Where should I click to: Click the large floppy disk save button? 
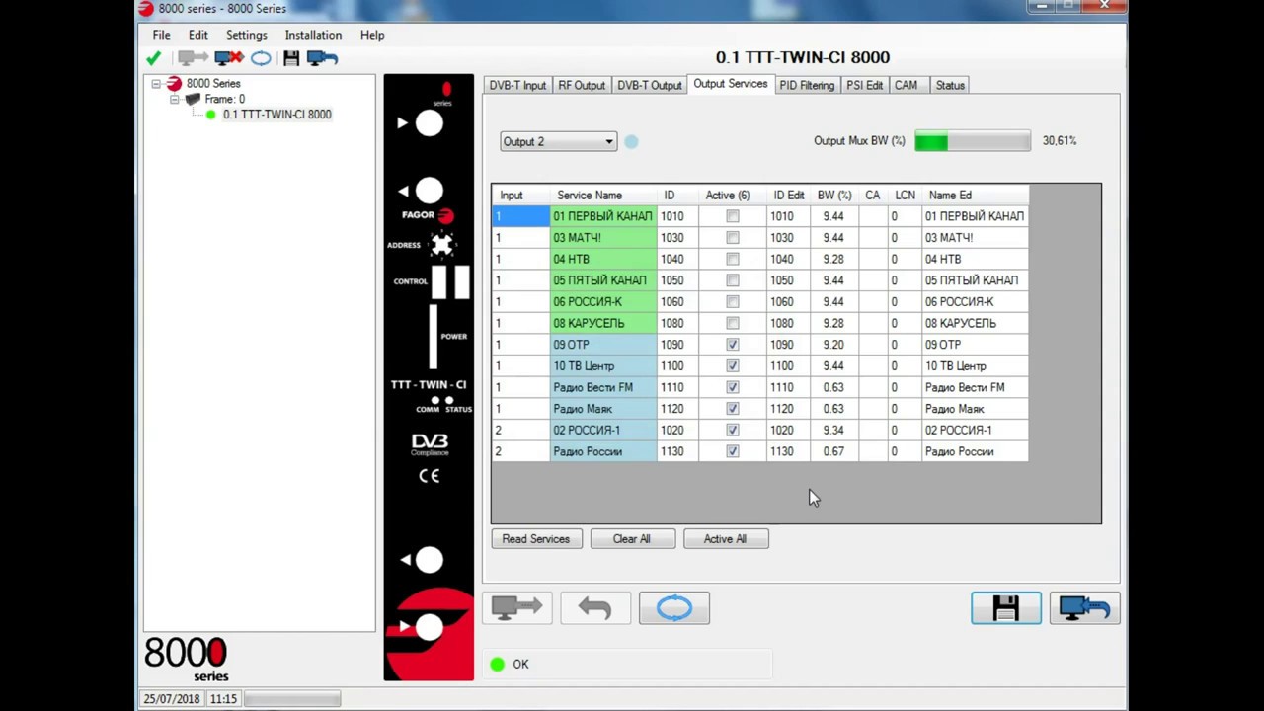1006,607
